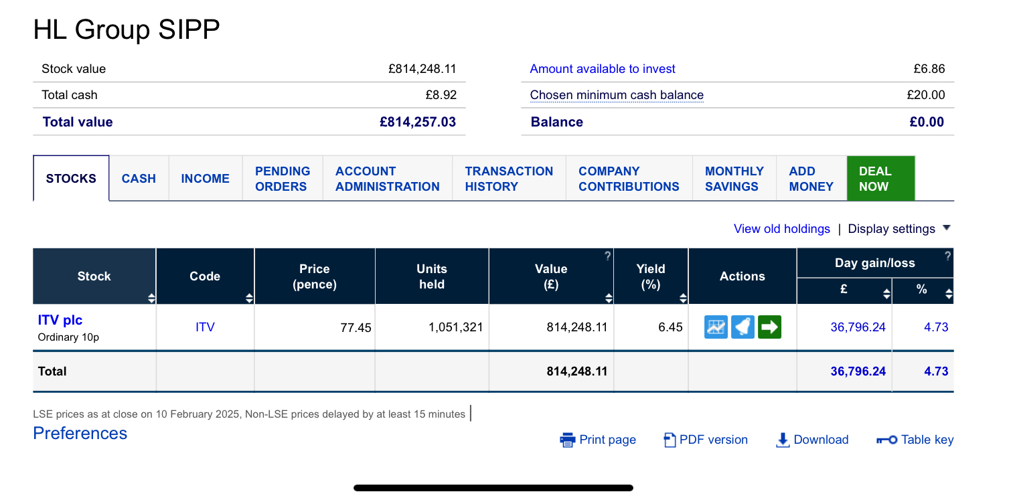This screenshot has width=1011, height=502.
Task: Click the green Deal Now button
Action: click(880, 179)
